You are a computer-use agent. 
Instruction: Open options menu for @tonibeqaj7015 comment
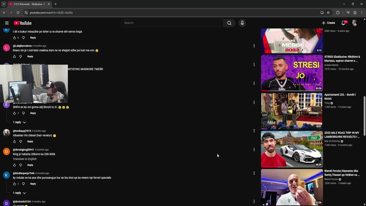254,131
